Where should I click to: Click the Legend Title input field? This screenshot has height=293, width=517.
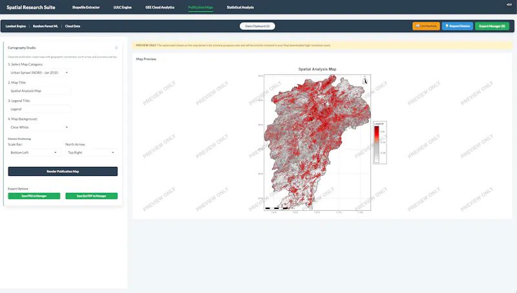(39, 109)
